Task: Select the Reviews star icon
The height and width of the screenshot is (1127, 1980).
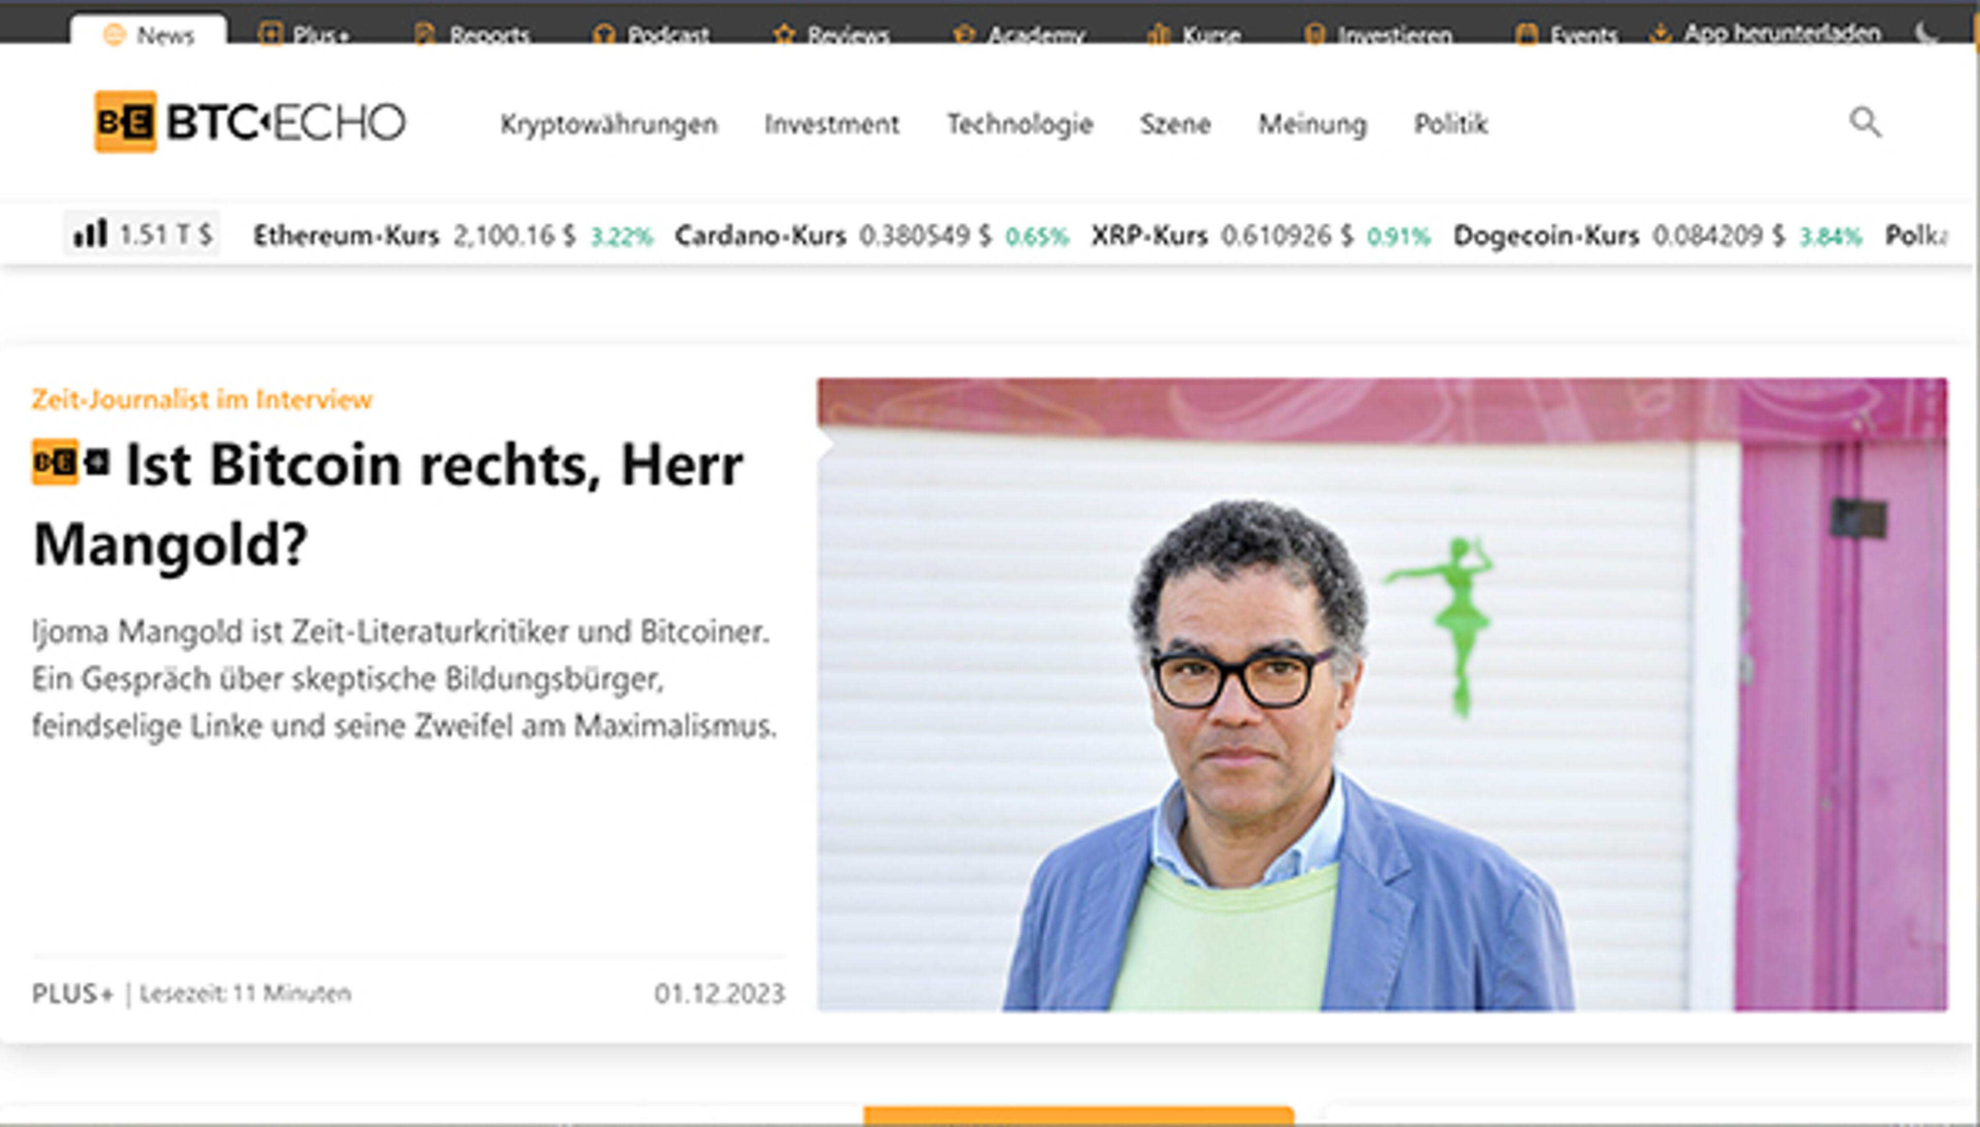Action: (x=784, y=32)
